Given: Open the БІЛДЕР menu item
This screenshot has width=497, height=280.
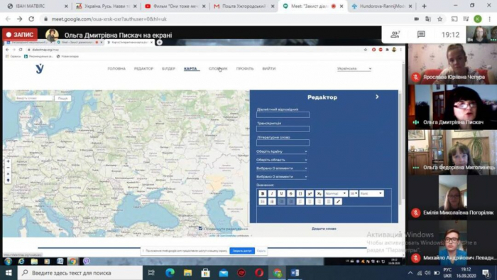Looking at the screenshot, I should (168, 68).
